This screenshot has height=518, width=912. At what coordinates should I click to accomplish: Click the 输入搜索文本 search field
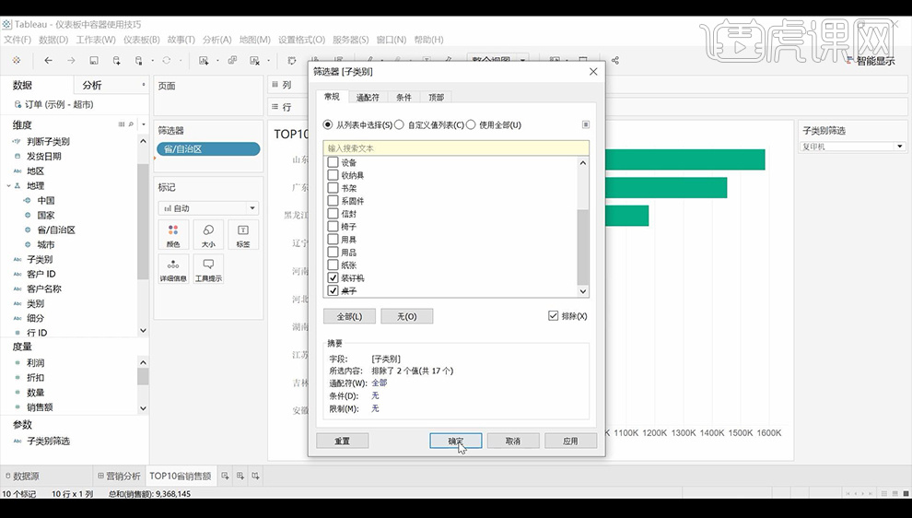click(x=456, y=147)
